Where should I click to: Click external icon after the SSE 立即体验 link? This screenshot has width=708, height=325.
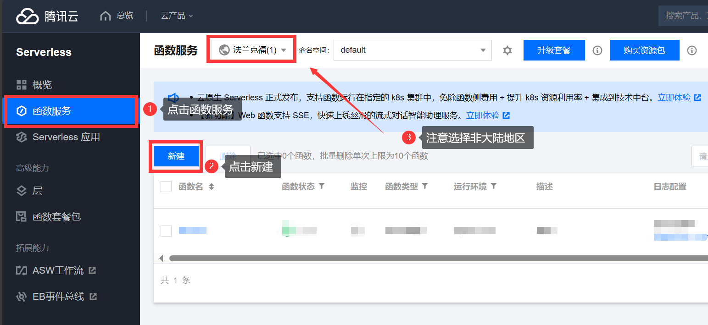[506, 115]
